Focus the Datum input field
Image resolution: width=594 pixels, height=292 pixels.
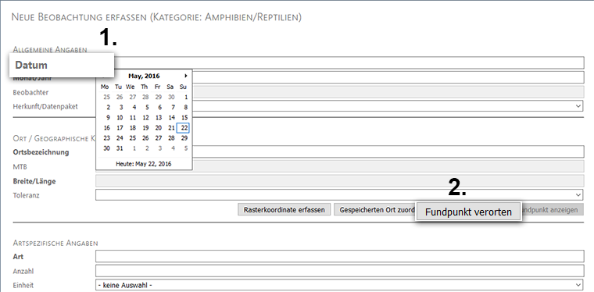coord(349,62)
